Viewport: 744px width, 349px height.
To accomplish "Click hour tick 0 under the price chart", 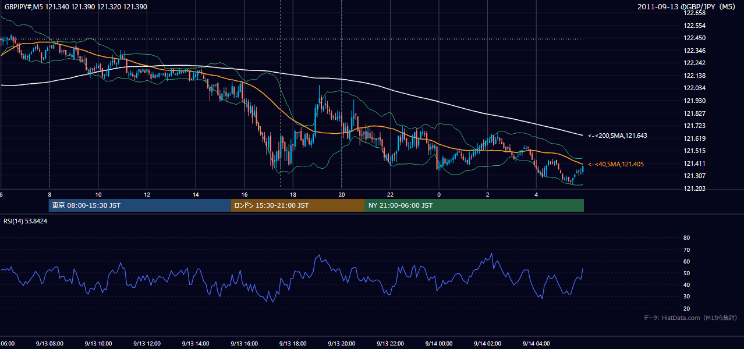I will [x=439, y=194].
